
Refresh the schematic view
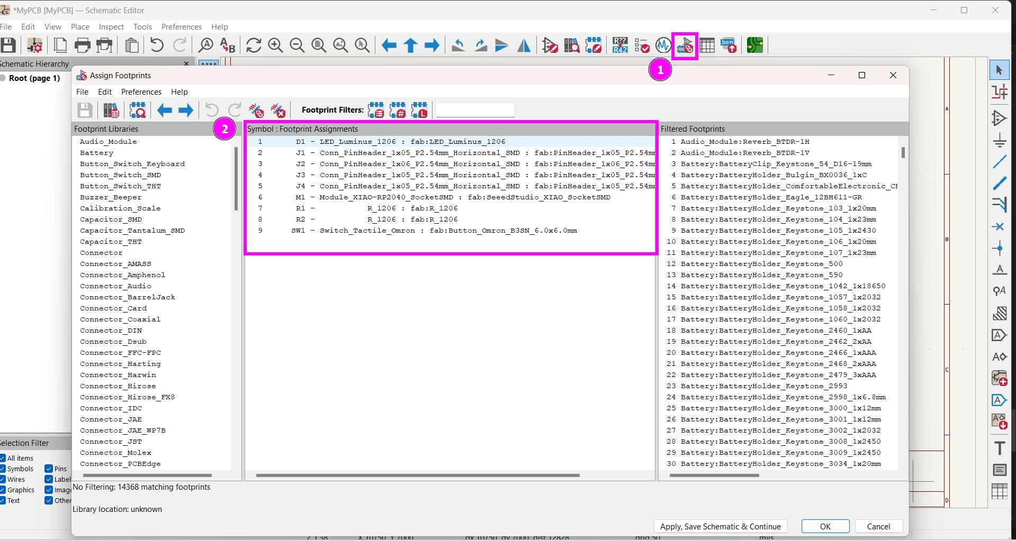pyautogui.click(x=254, y=45)
